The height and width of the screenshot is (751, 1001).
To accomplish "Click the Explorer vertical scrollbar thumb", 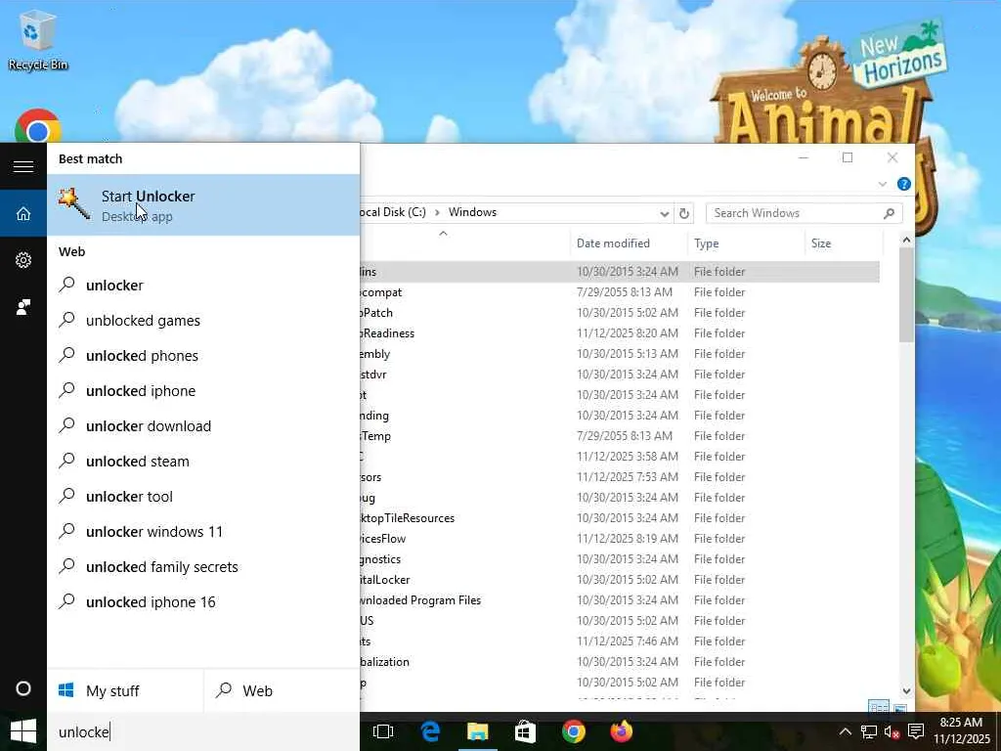I will click(x=906, y=295).
